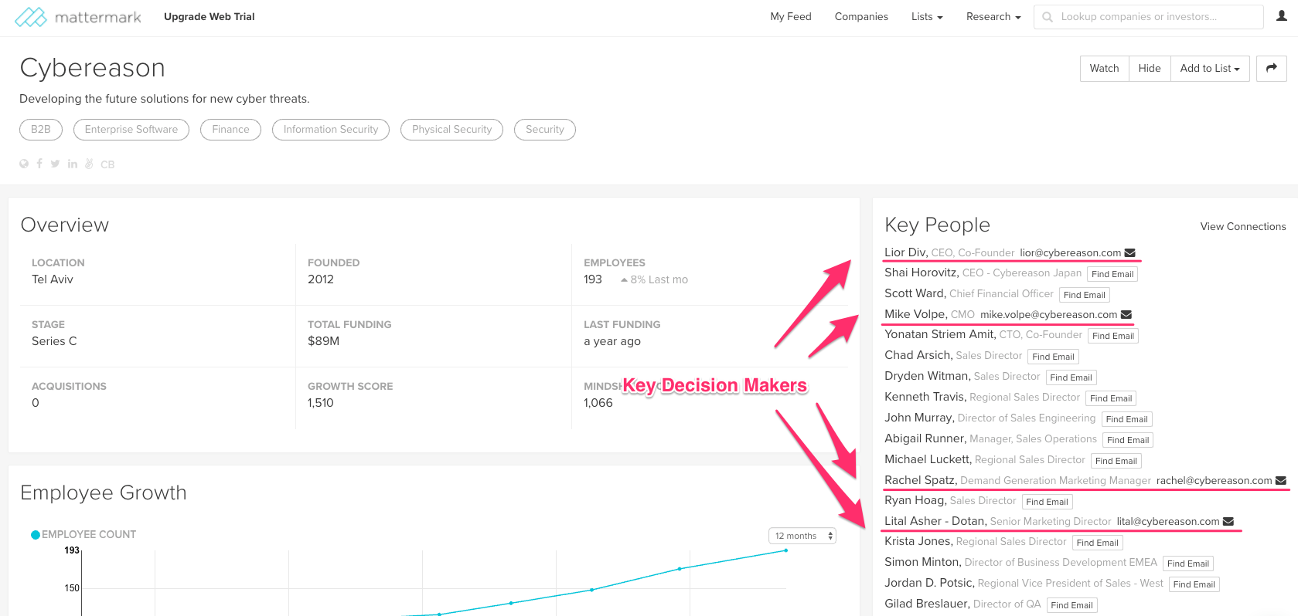Open Cybereason Twitter profile icon
Viewport: 1298px width, 616px height.
pos(55,164)
